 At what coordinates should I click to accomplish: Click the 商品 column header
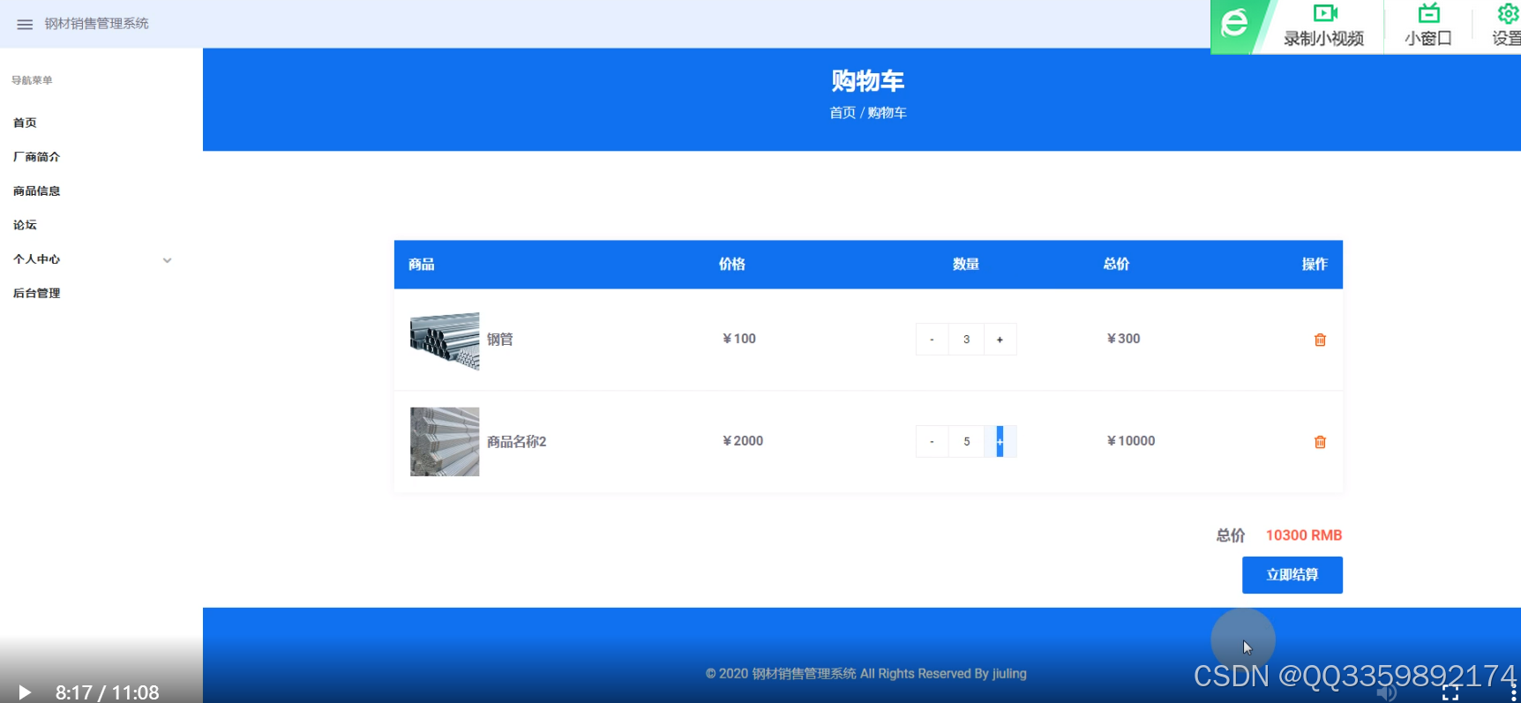pyautogui.click(x=421, y=265)
